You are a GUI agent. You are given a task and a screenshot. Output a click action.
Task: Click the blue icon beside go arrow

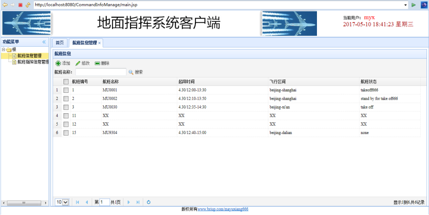424,4
